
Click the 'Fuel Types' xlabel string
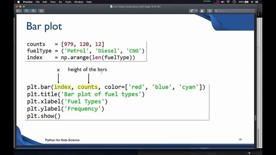tap(85, 102)
